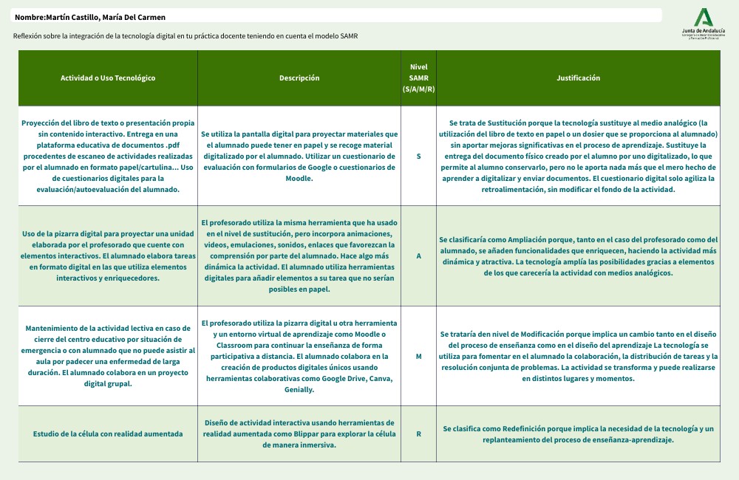The width and height of the screenshot is (739, 480).
Task: Click the description cell mentioning Blippar
Action: pos(299,433)
